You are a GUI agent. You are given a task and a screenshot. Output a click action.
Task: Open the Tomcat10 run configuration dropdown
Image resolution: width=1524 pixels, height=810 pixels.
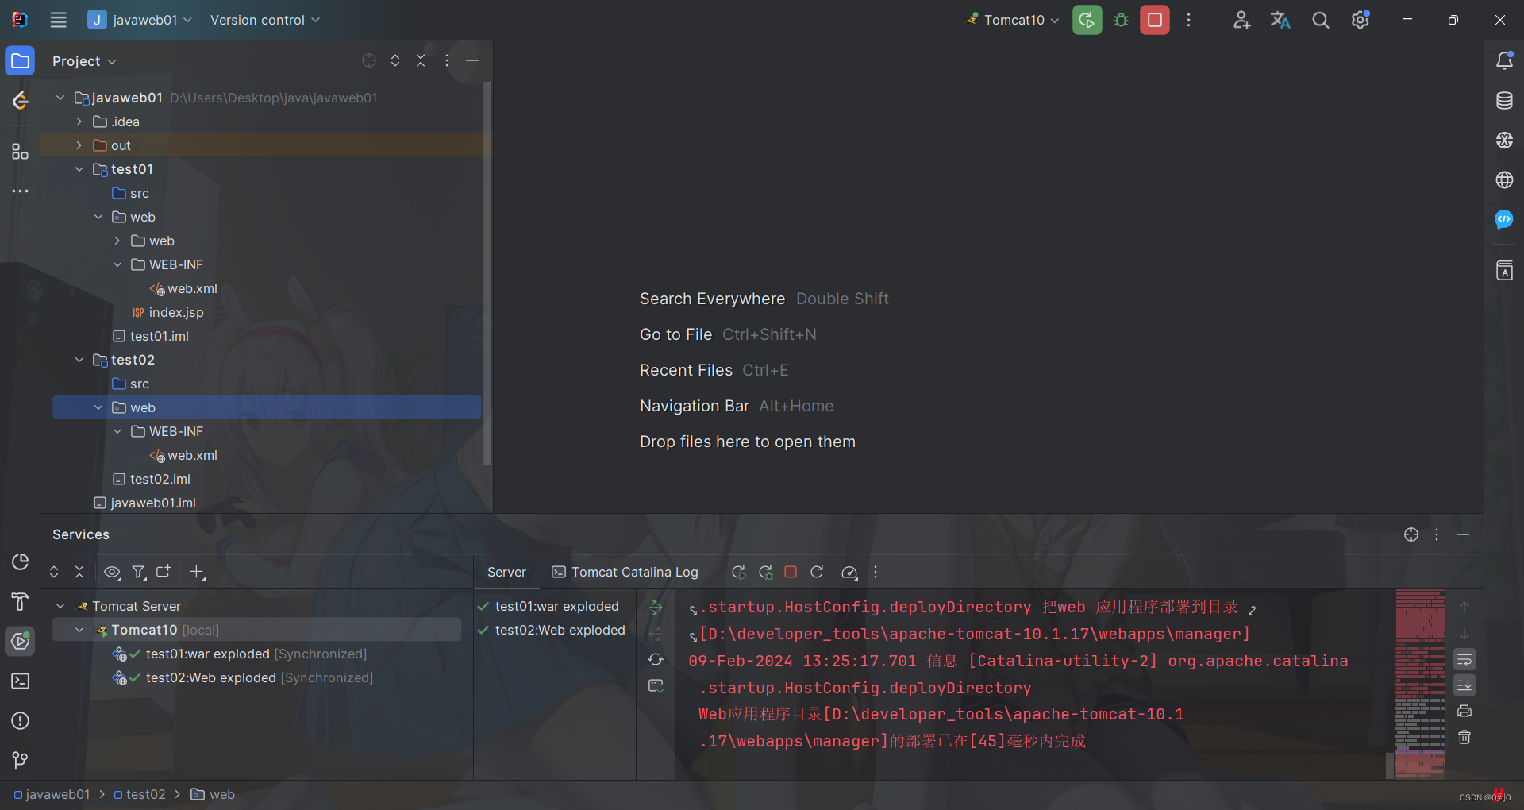1013,20
